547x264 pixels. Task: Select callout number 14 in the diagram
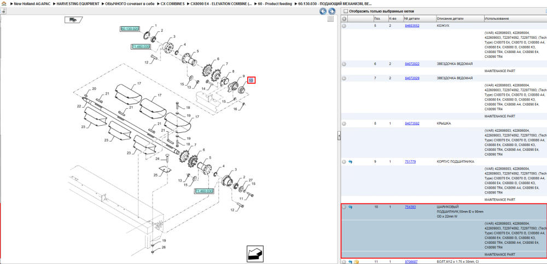tap(203, 89)
